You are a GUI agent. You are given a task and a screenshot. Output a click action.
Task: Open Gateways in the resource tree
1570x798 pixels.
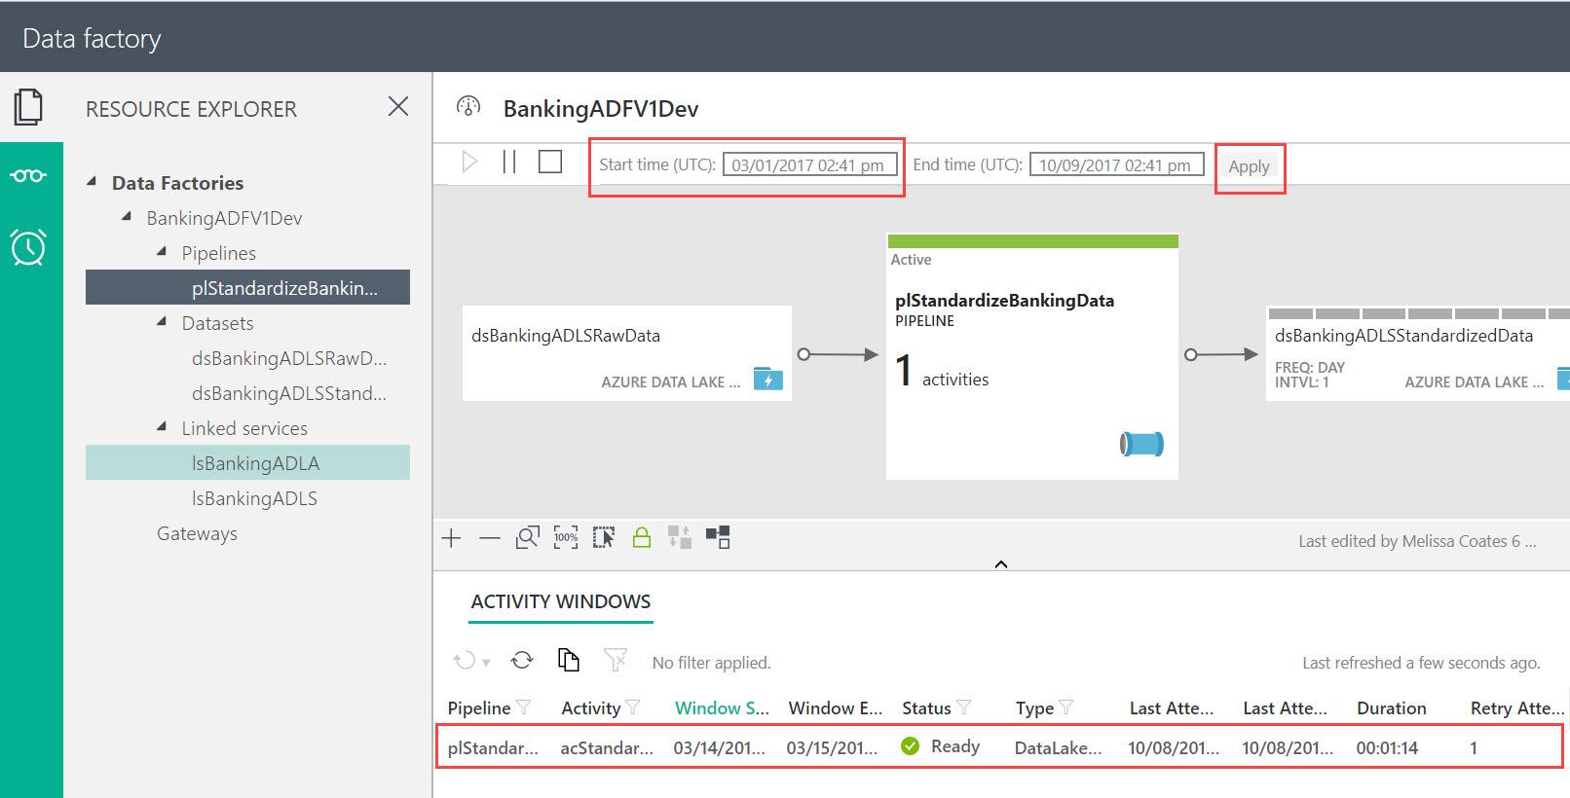[197, 533]
